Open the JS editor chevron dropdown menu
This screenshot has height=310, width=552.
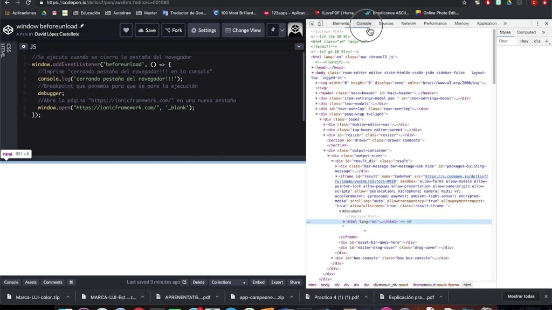click(x=299, y=47)
